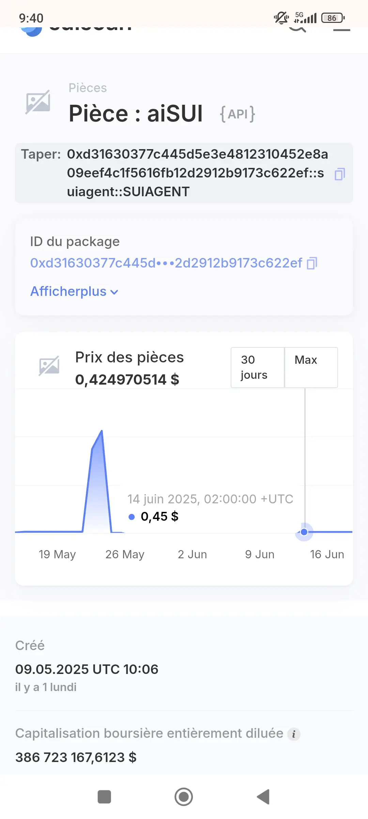Open the package ID link 0xd31630377c445d

point(166,263)
